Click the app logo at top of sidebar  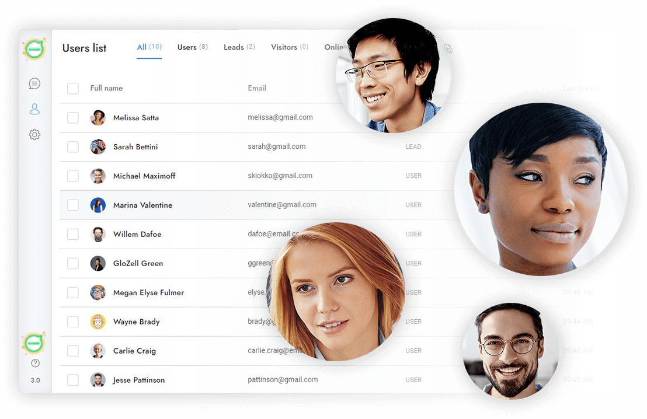pyautogui.click(x=34, y=49)
